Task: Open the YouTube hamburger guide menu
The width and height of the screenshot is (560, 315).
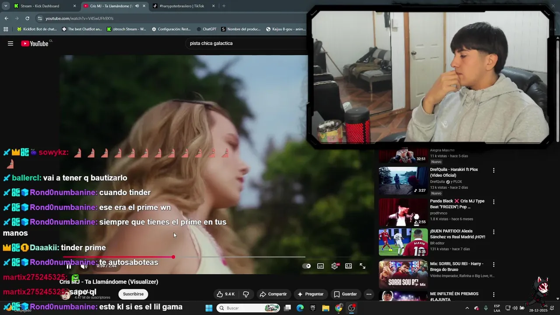Action: [10, 43]
